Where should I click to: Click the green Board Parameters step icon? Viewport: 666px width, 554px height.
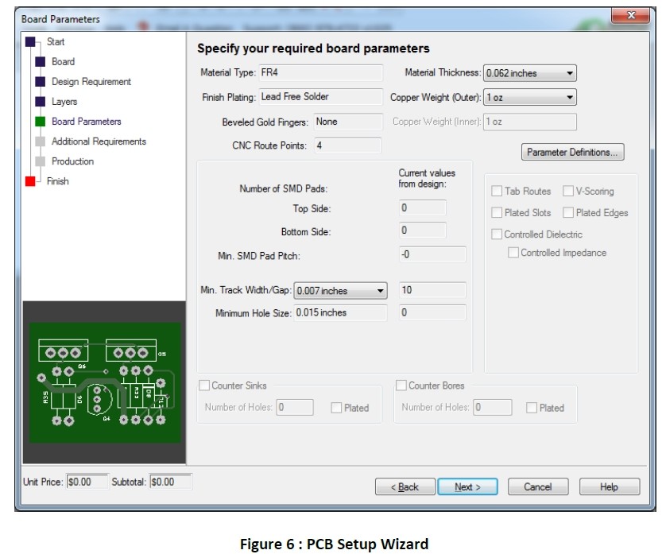click(41, 122)
